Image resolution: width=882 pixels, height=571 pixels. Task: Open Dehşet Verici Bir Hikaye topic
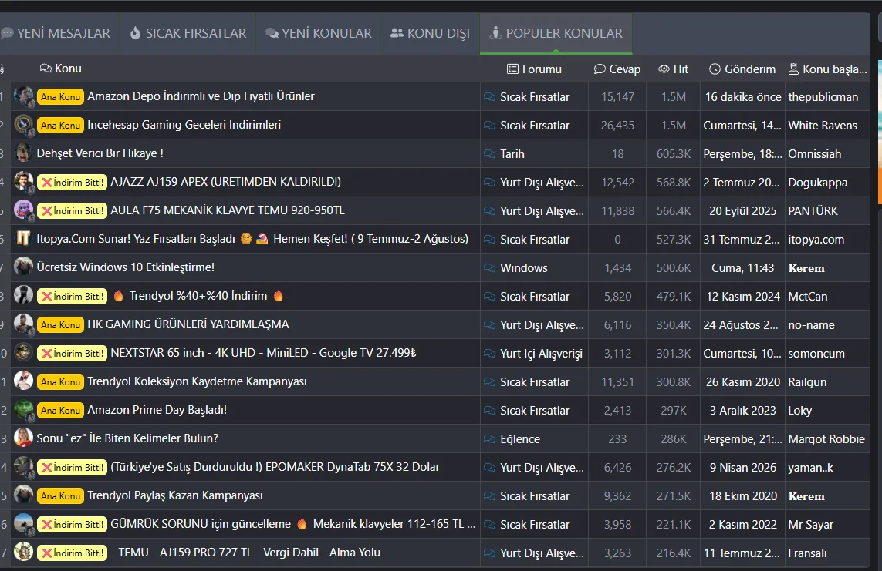pyautogui.click(x=100, y=153)
